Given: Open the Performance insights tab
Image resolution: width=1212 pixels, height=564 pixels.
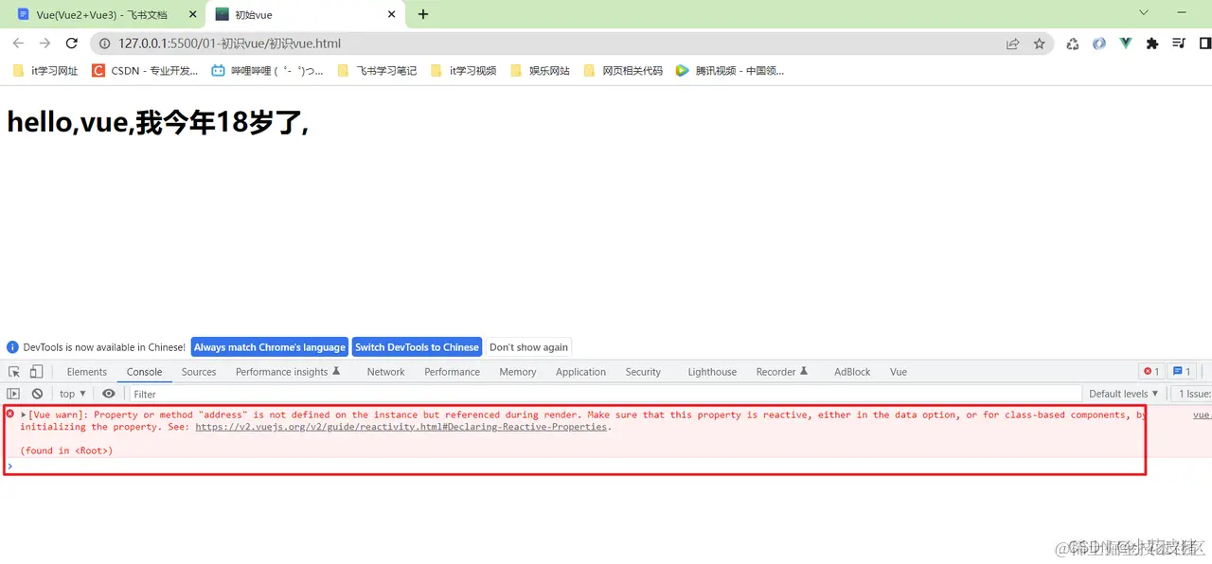Looking at the screenshot, I should point(288,372).
